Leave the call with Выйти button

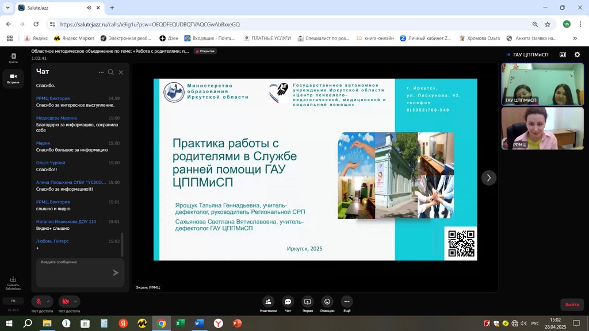572,305
